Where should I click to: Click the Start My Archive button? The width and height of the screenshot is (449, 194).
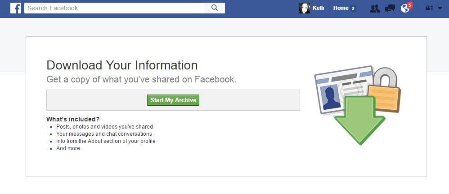point(173,100)
